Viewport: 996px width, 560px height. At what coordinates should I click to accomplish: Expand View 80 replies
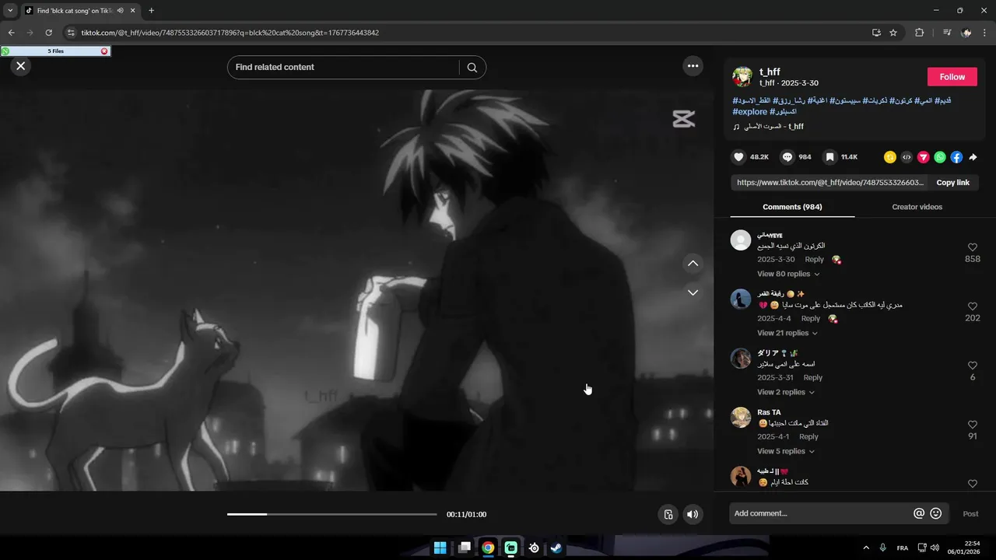tap(788, 274)
